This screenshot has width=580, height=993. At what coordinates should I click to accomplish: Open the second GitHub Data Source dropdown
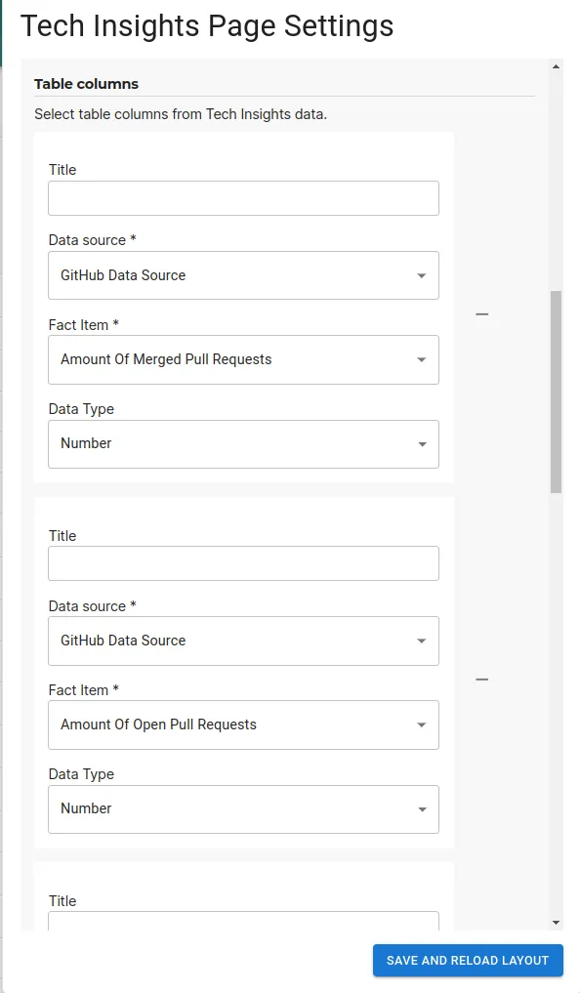[x=243, y=641]
